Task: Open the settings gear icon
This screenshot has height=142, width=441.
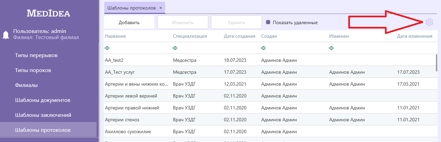Action: pyautogui.click(x=429, y=22)
